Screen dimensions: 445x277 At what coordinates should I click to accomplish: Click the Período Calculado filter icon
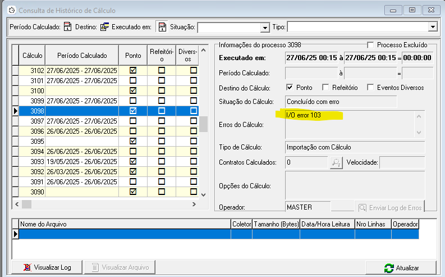click(x=67, y=27)
